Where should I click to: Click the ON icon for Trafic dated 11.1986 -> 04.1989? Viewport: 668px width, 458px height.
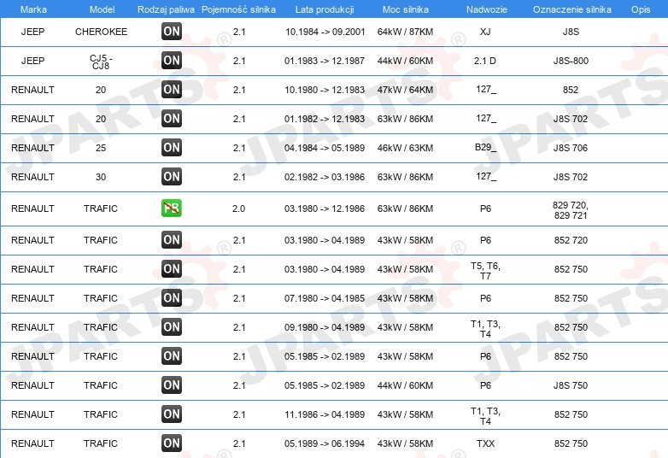172,414
